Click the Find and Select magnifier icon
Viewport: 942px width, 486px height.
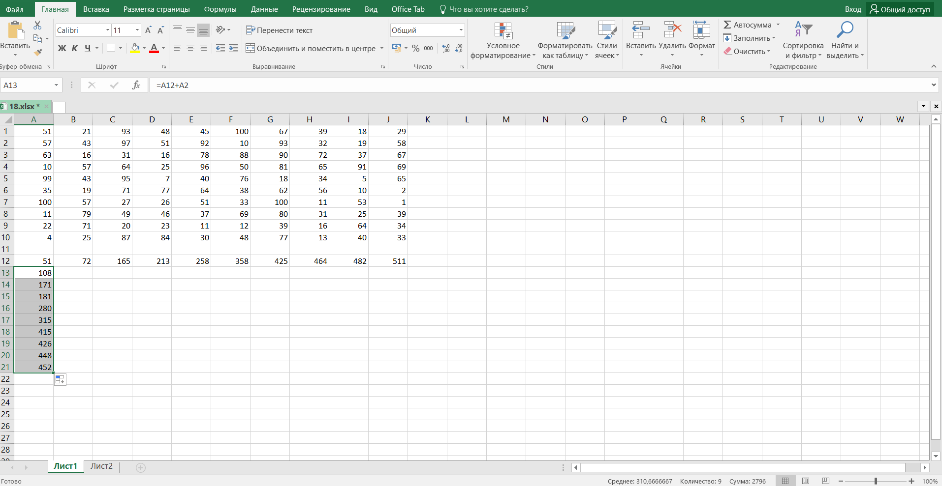coord(845,30)
